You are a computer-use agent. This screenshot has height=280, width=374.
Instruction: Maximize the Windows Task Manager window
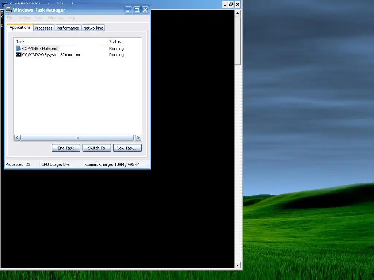click(137, 9)
